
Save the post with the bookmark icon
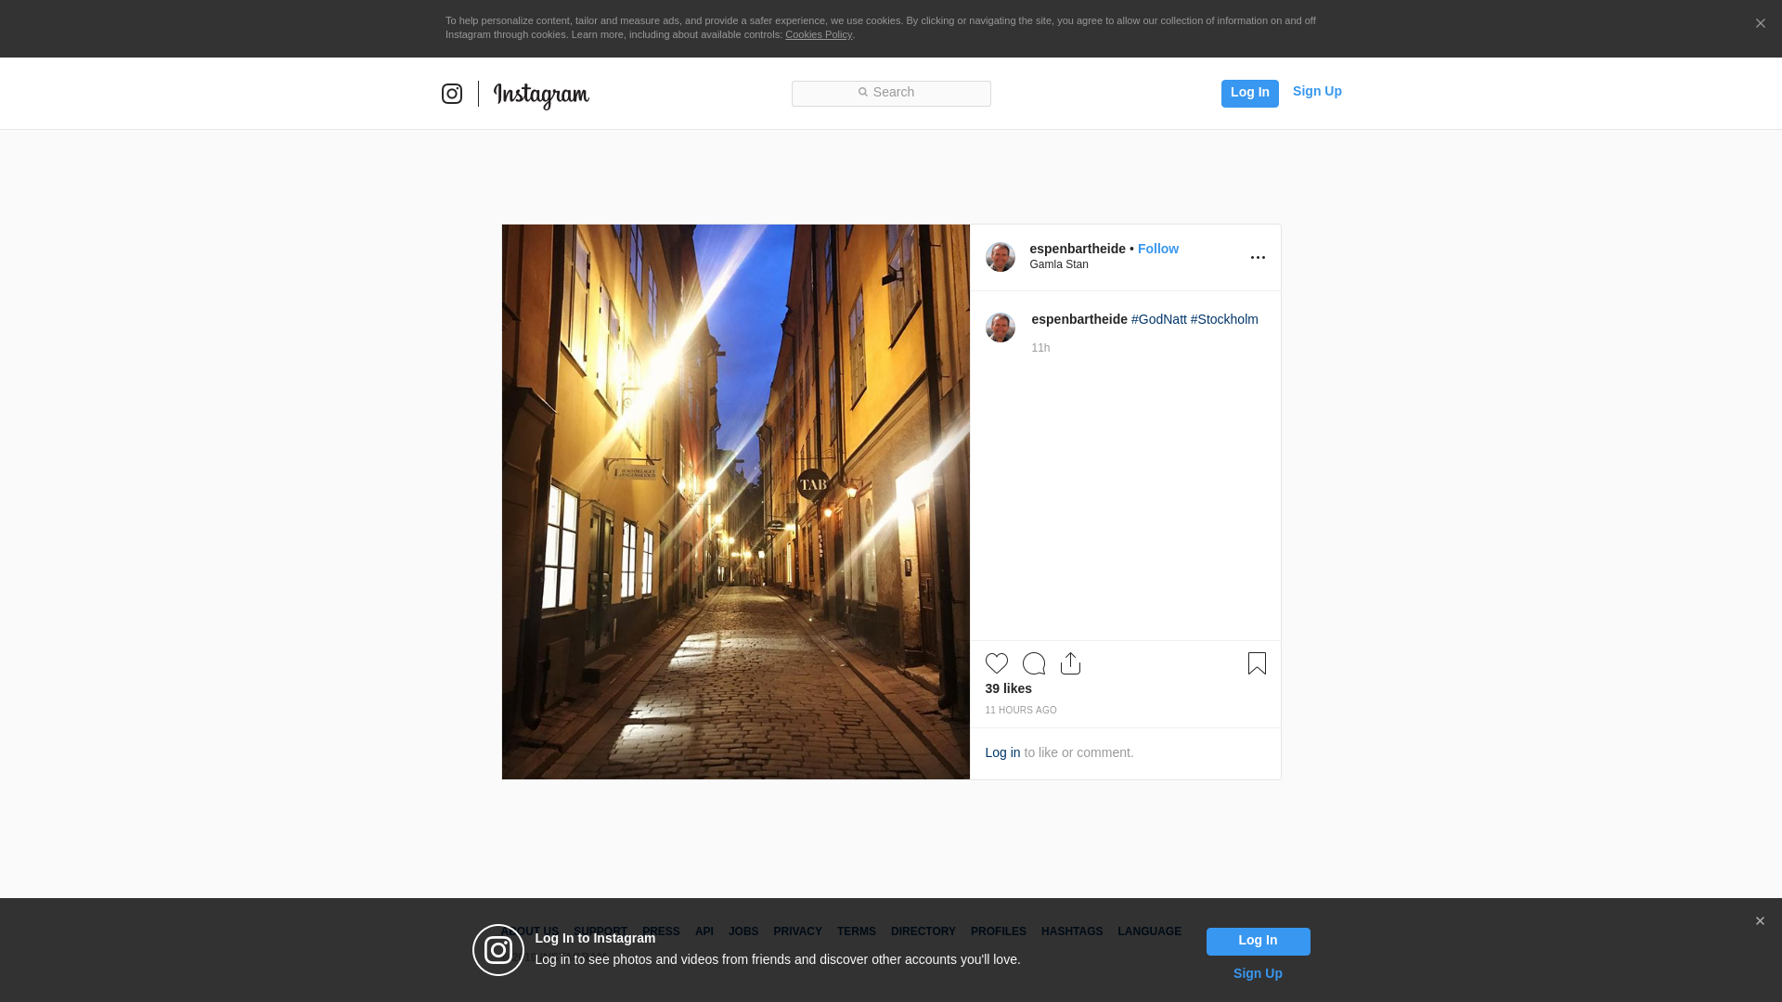[1257, 663]
